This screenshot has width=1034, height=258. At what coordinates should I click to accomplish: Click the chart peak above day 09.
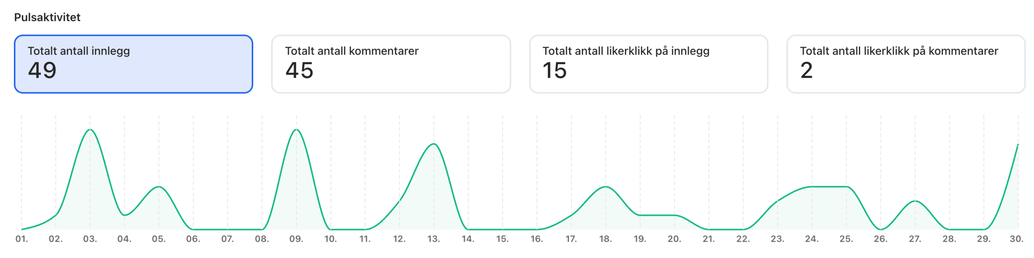[x=296, y=129]
